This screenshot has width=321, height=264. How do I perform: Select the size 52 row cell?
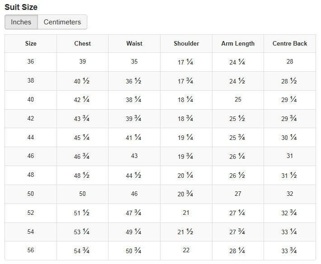(x=31, y=213)
